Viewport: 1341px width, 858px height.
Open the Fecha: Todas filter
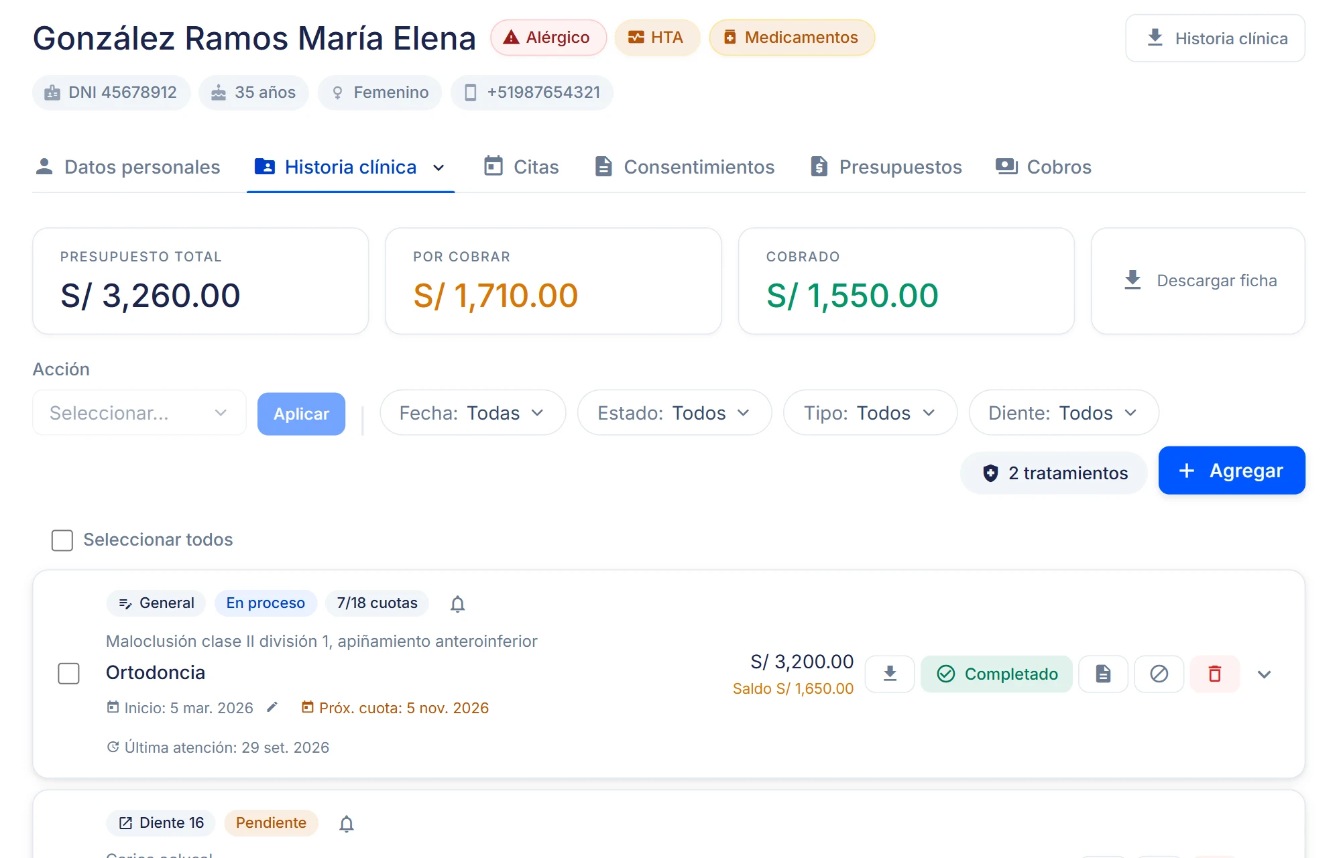(473, 413)
